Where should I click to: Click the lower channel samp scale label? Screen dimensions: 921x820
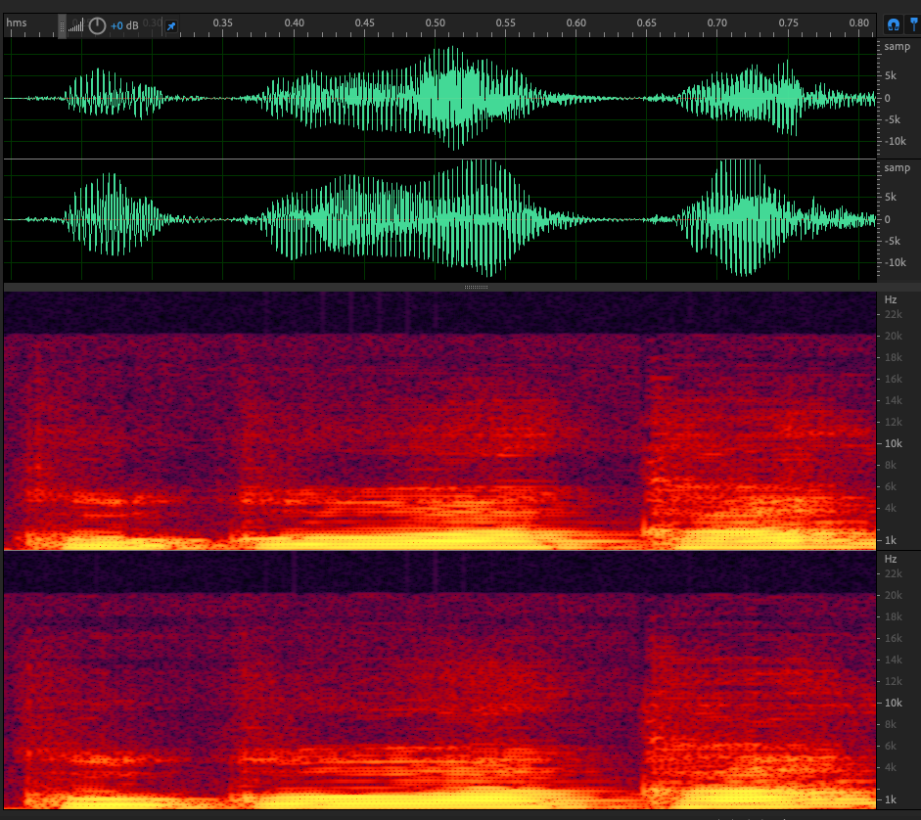[x=897, y=168]
